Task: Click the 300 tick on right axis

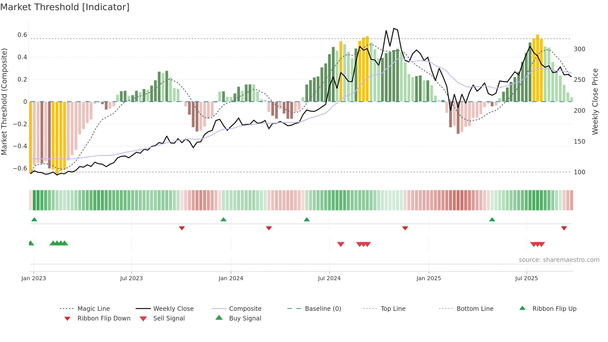Action: click(579, 49)
